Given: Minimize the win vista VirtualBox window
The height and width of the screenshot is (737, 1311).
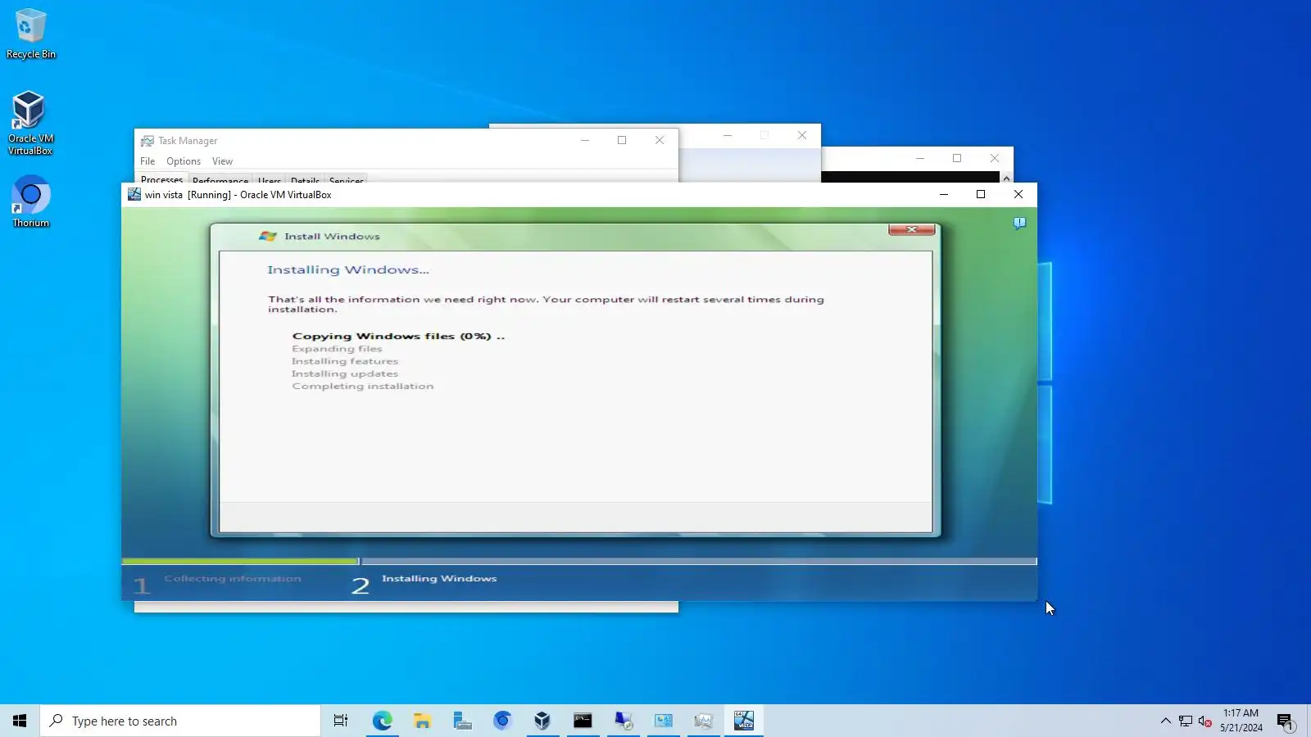Looking at the screenshot, I should [944, 194].
